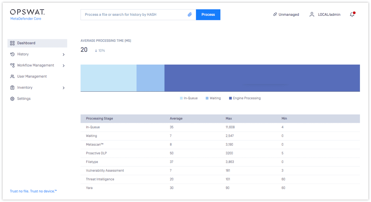Click the Yara row label
The width and height of the screenshot is (371, 202).
pos(89,188)
